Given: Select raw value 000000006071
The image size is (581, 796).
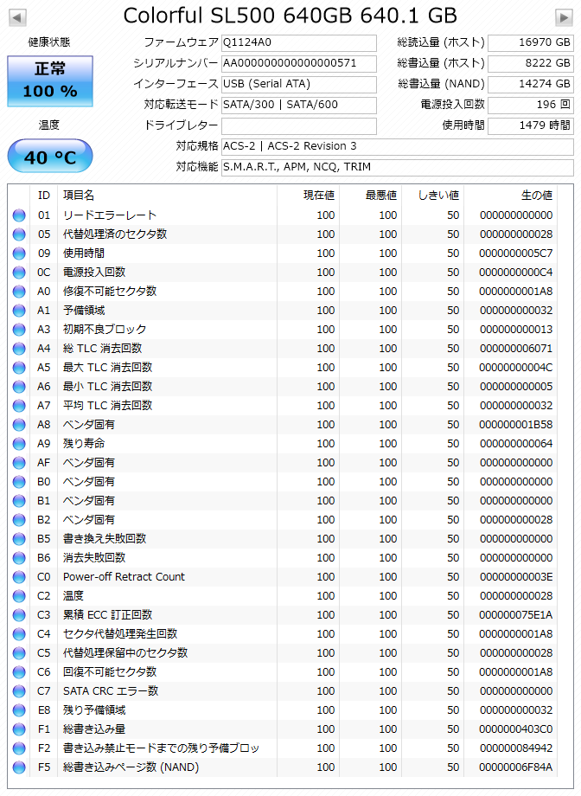Looking at the screenshot, I should pyautogui.click(x=515, y=349).
